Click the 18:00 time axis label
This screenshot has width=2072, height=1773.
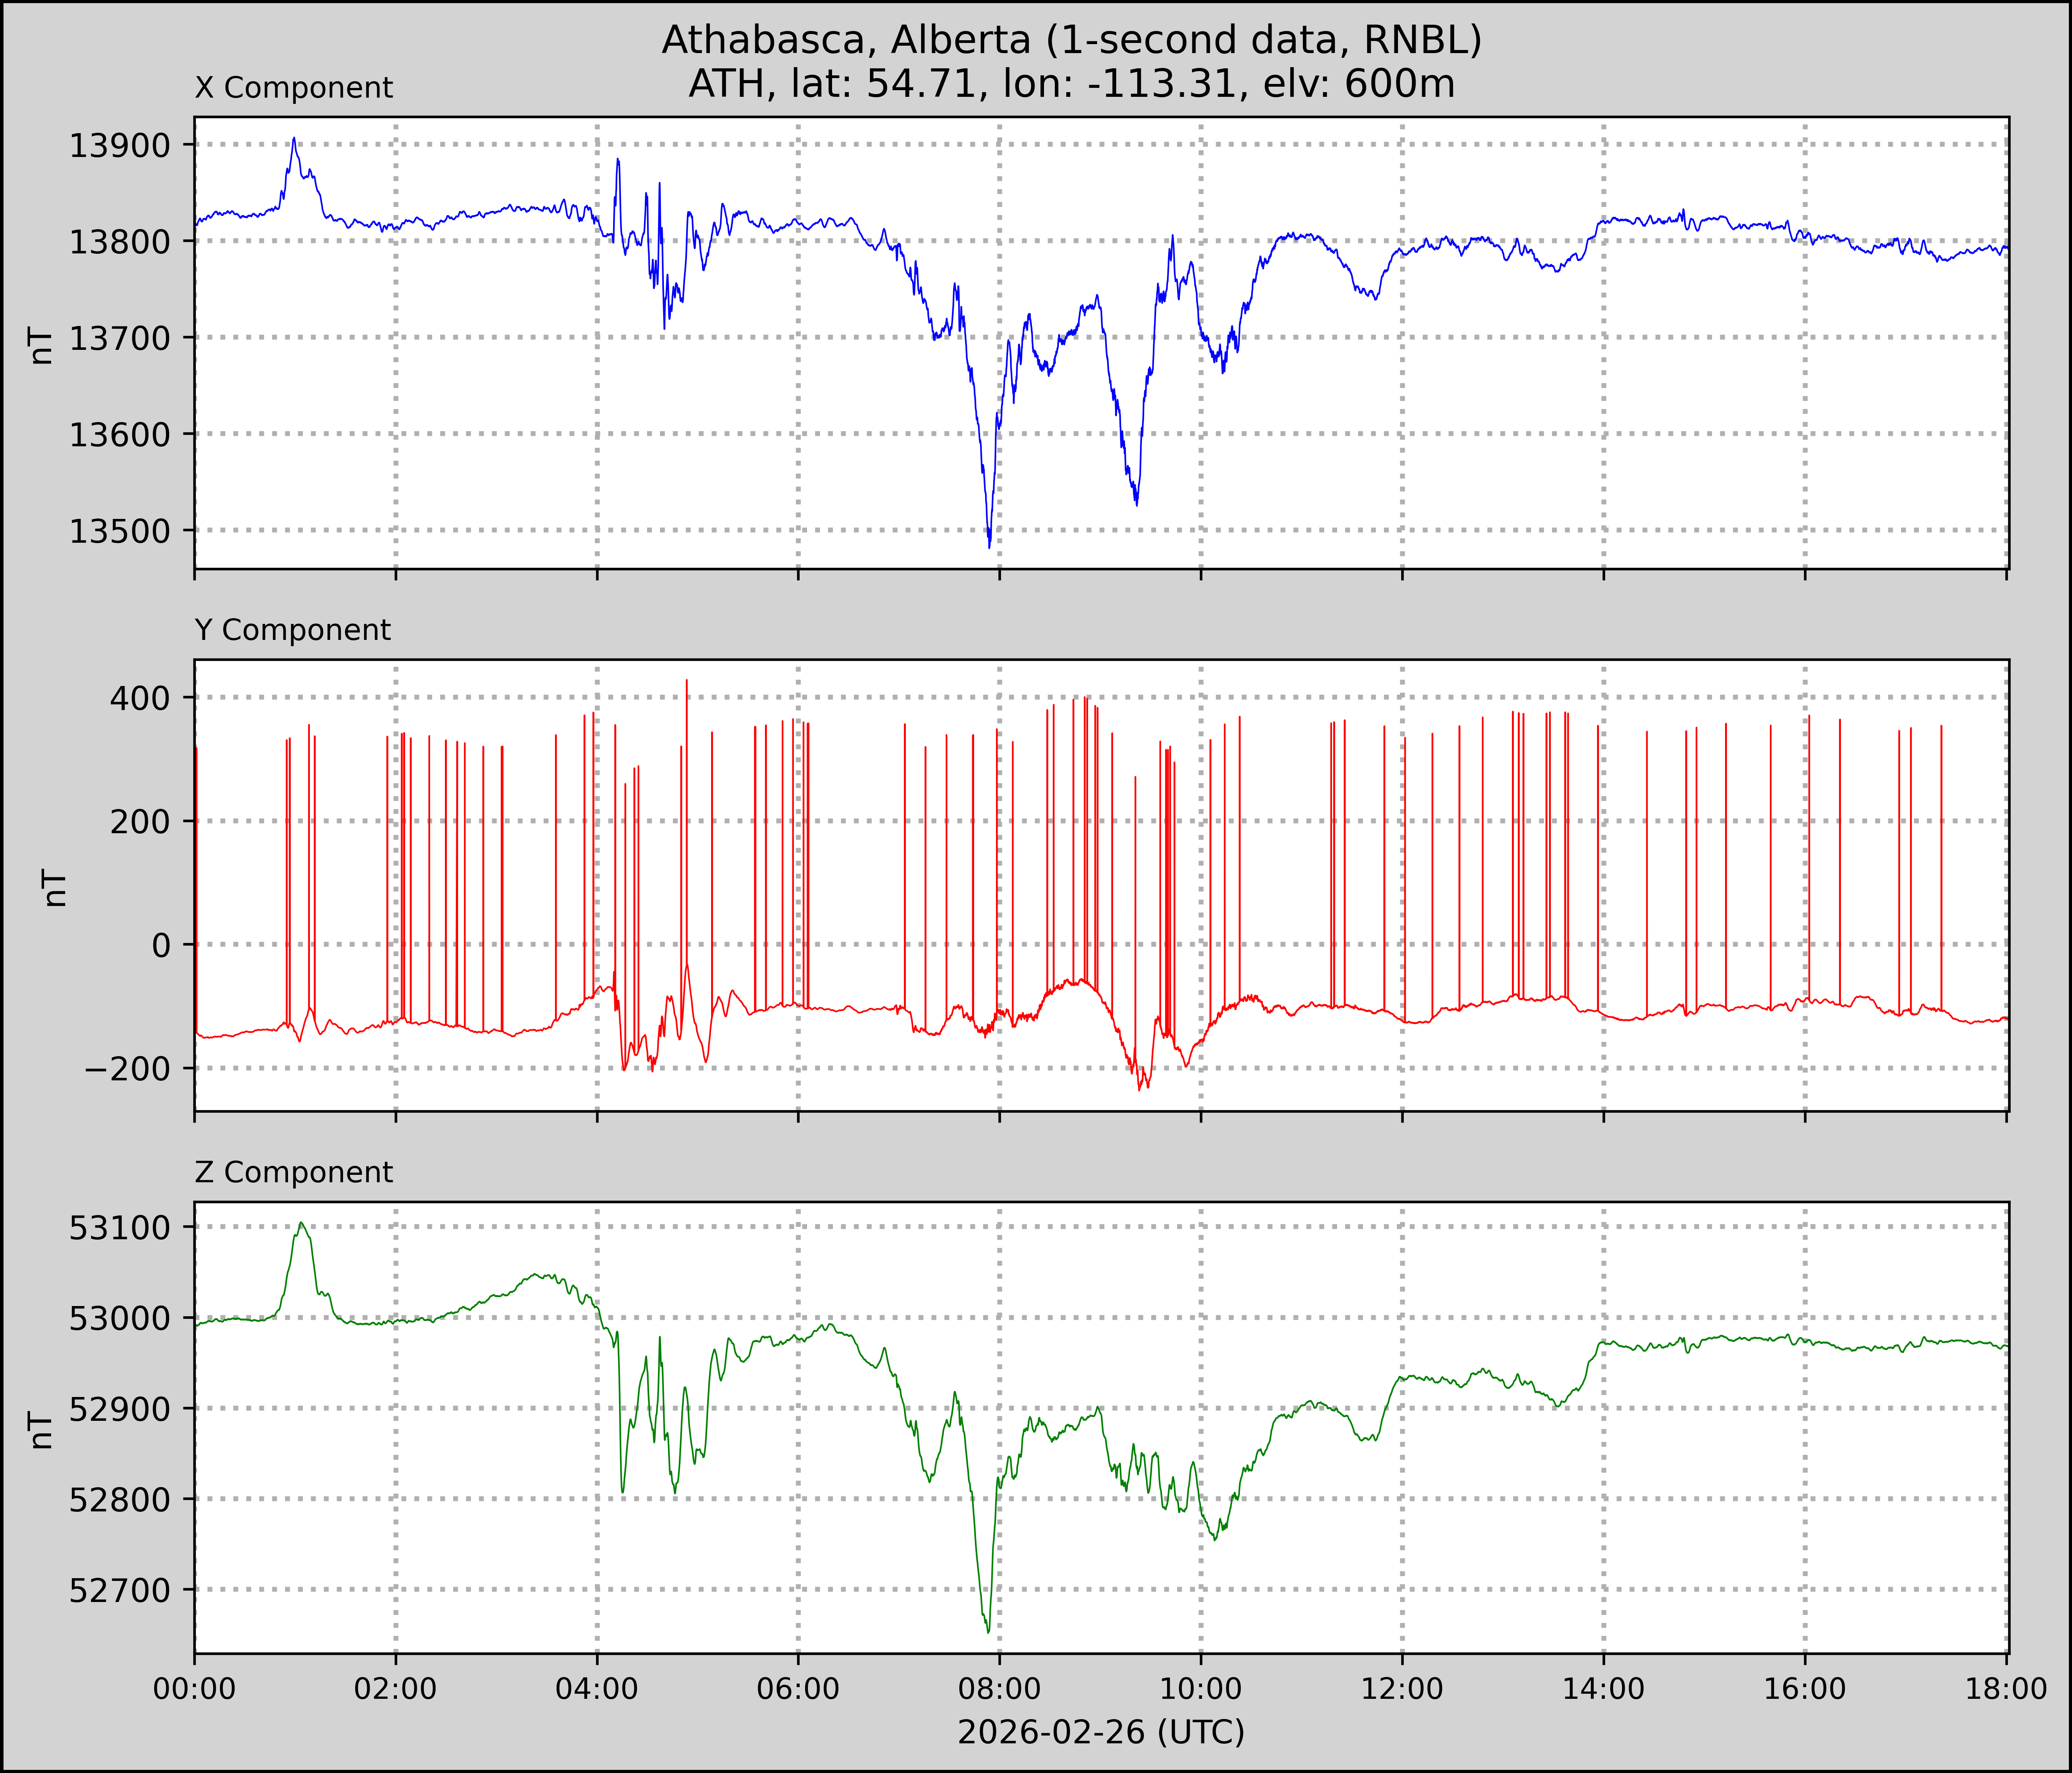tap(2006, 1690)
